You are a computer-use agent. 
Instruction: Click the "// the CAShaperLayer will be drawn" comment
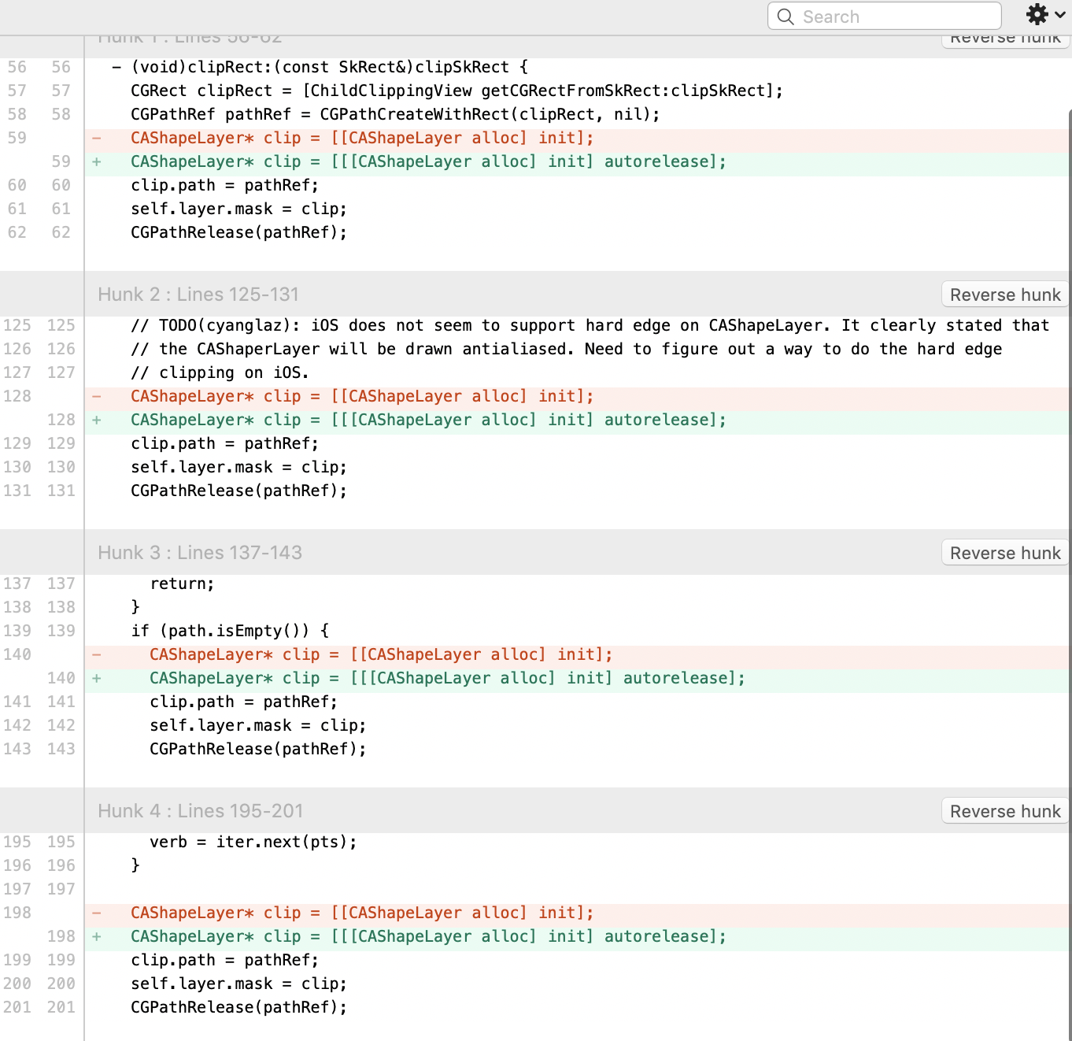pyautogui.click(x=567, y=349)
